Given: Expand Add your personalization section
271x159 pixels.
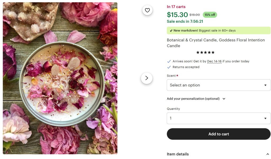Looking at the screenshot, I should pyautogui.click(x=193, y=99).
